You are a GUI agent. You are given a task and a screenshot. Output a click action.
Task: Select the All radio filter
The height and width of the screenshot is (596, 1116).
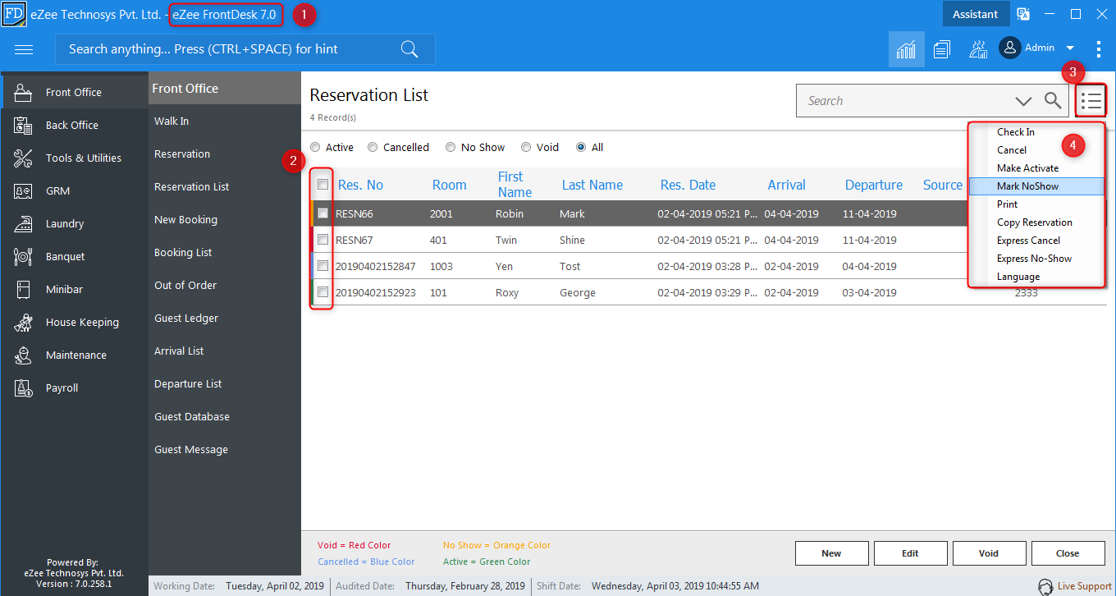pos(581,148)
